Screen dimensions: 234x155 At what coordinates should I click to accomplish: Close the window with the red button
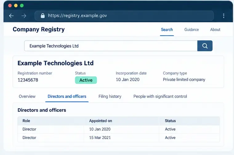coord(10,6)
